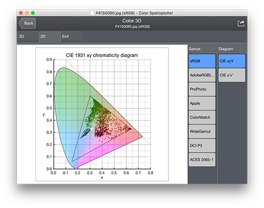Screen dimensions: 264x208
Task: Select ACES 2065-1 gamut
Action: coord(202,160)
